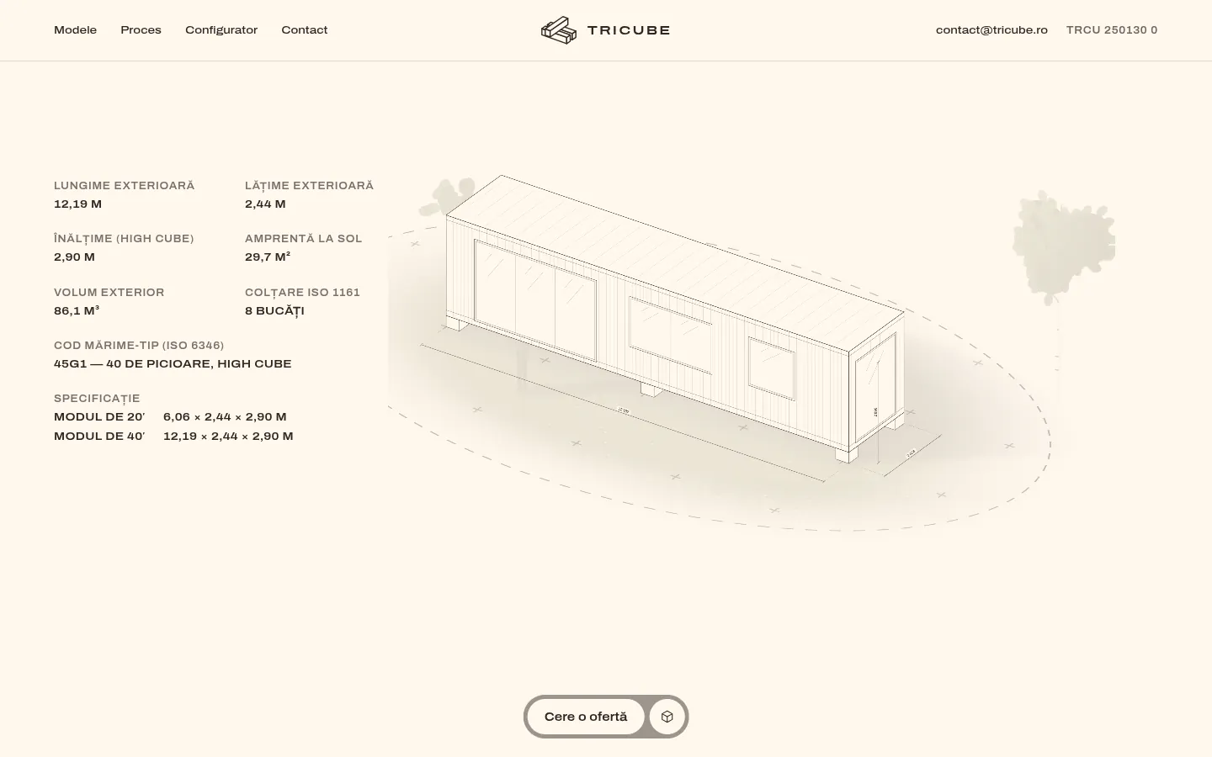The width and height of the screenshot is (1212, 757).
Task: Click the AMPRENTĂ LA SOL label
Action: point(303,239)
